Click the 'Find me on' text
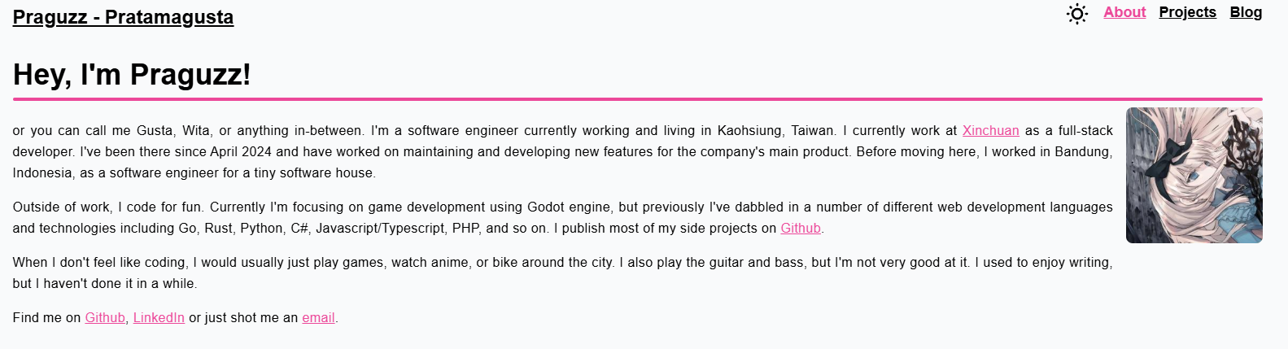This screenshot has height=349, width=1288. [x=46, y=317]
